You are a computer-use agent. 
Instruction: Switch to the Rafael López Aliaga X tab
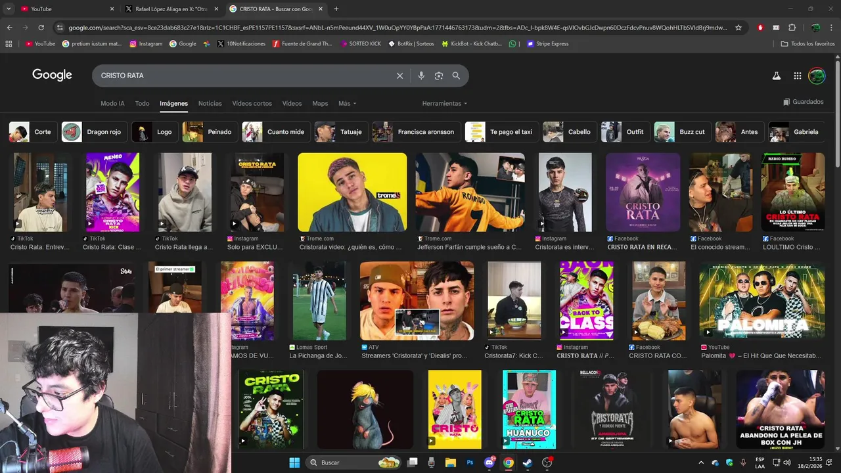coord(171,9)
